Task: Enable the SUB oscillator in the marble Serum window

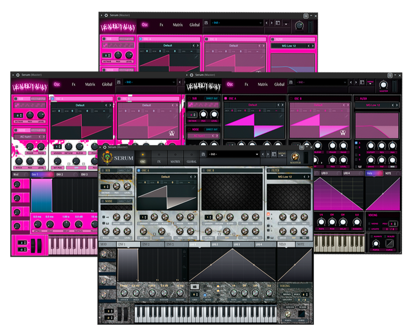Action: (x=103, y=170)
